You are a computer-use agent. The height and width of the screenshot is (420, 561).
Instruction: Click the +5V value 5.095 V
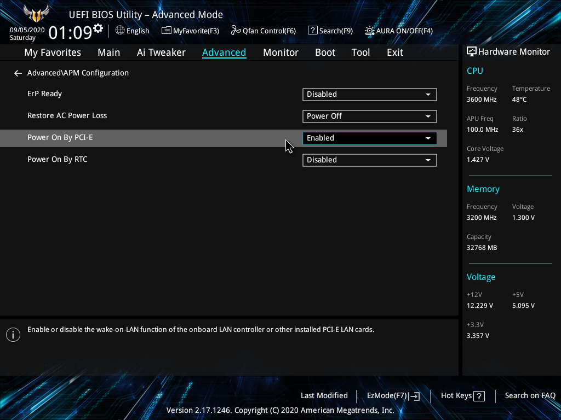(523, 306)
